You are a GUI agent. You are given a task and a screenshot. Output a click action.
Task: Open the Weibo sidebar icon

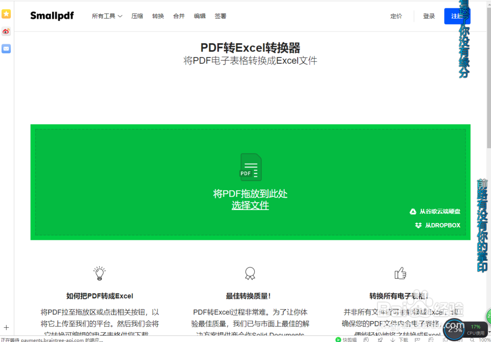(6, 31)
